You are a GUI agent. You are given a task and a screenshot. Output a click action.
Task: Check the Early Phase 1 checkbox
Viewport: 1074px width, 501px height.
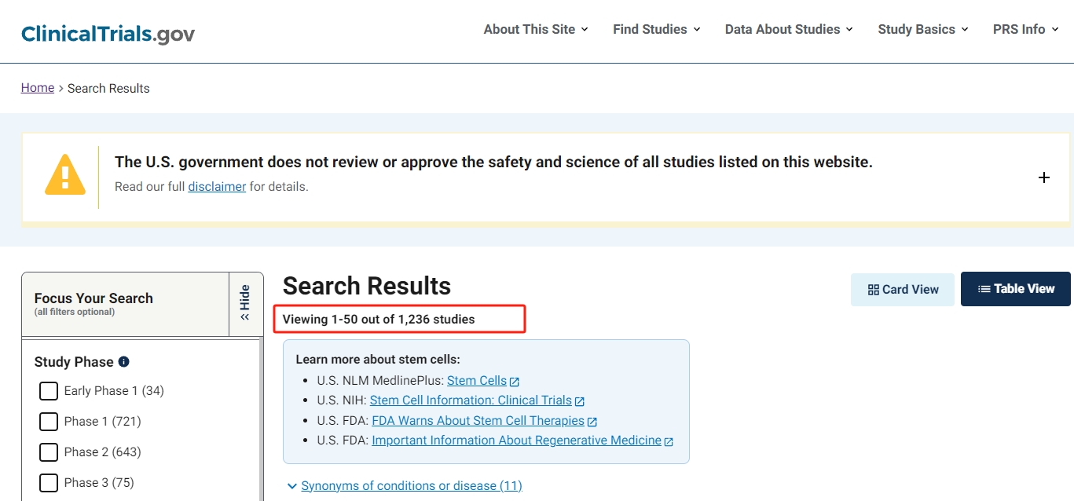click(49, 391)
